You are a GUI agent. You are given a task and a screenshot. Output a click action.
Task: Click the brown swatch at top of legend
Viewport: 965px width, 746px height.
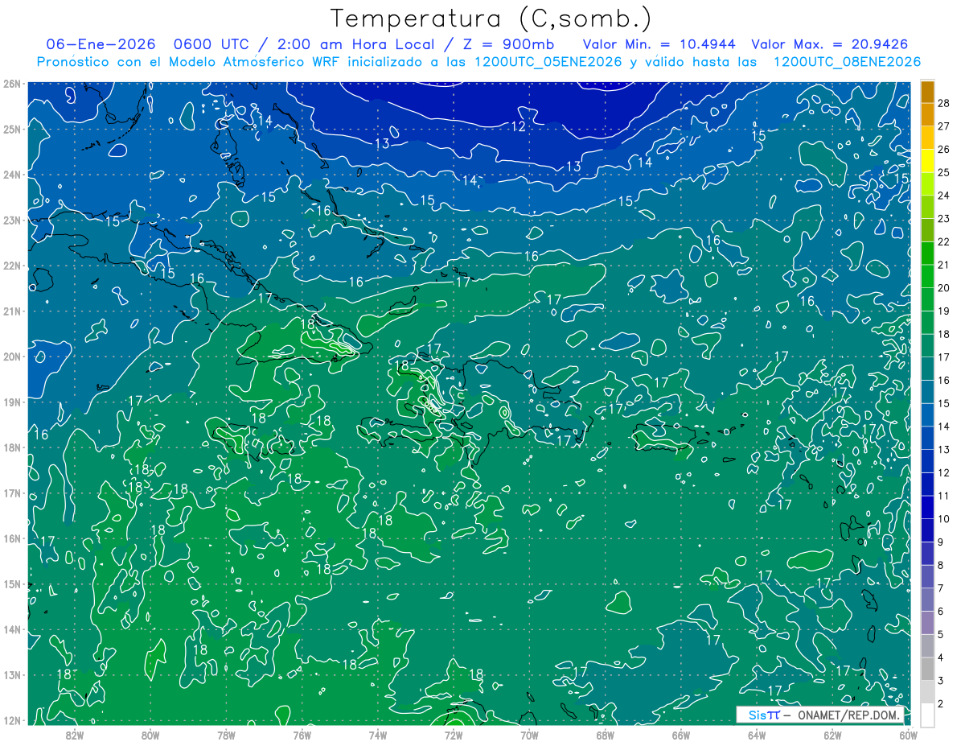point(927,93)
